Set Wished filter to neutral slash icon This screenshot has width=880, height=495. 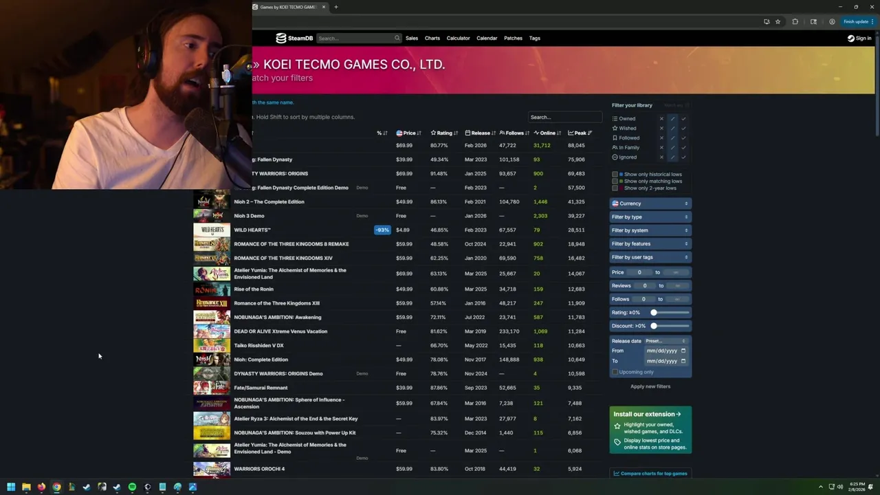672,128
